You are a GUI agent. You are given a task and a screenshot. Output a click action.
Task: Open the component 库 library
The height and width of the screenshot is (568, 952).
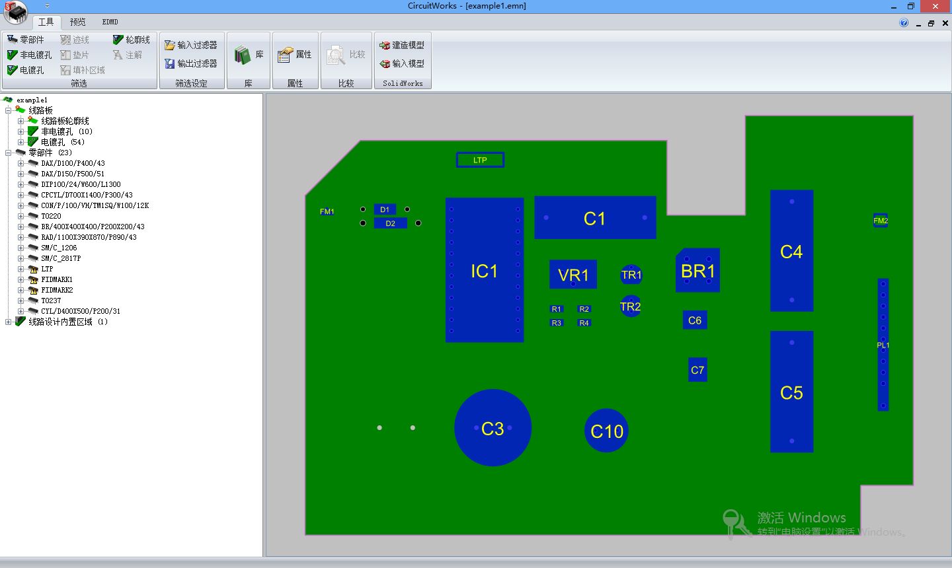click(x=249, y=55)
